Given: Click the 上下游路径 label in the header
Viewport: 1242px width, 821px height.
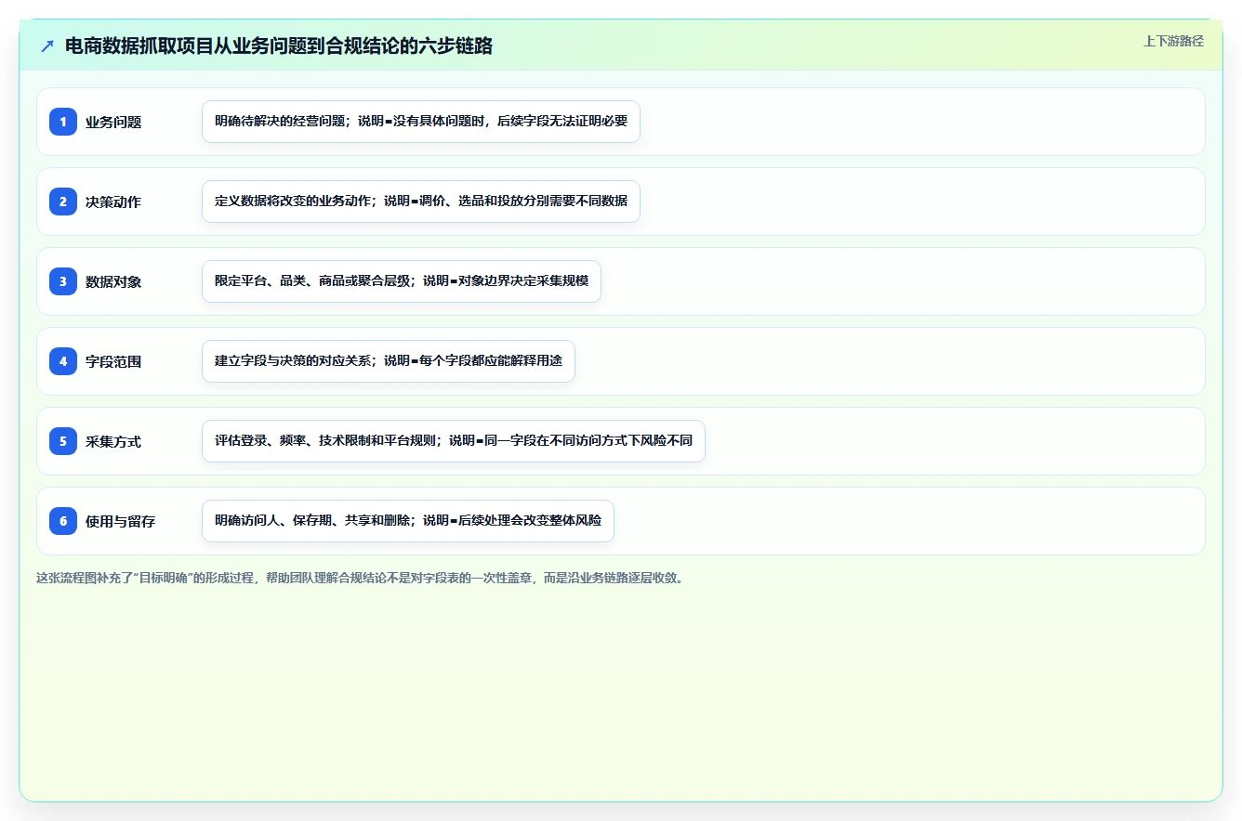Looking at the screenshot, I should [x=1173, y=41].
